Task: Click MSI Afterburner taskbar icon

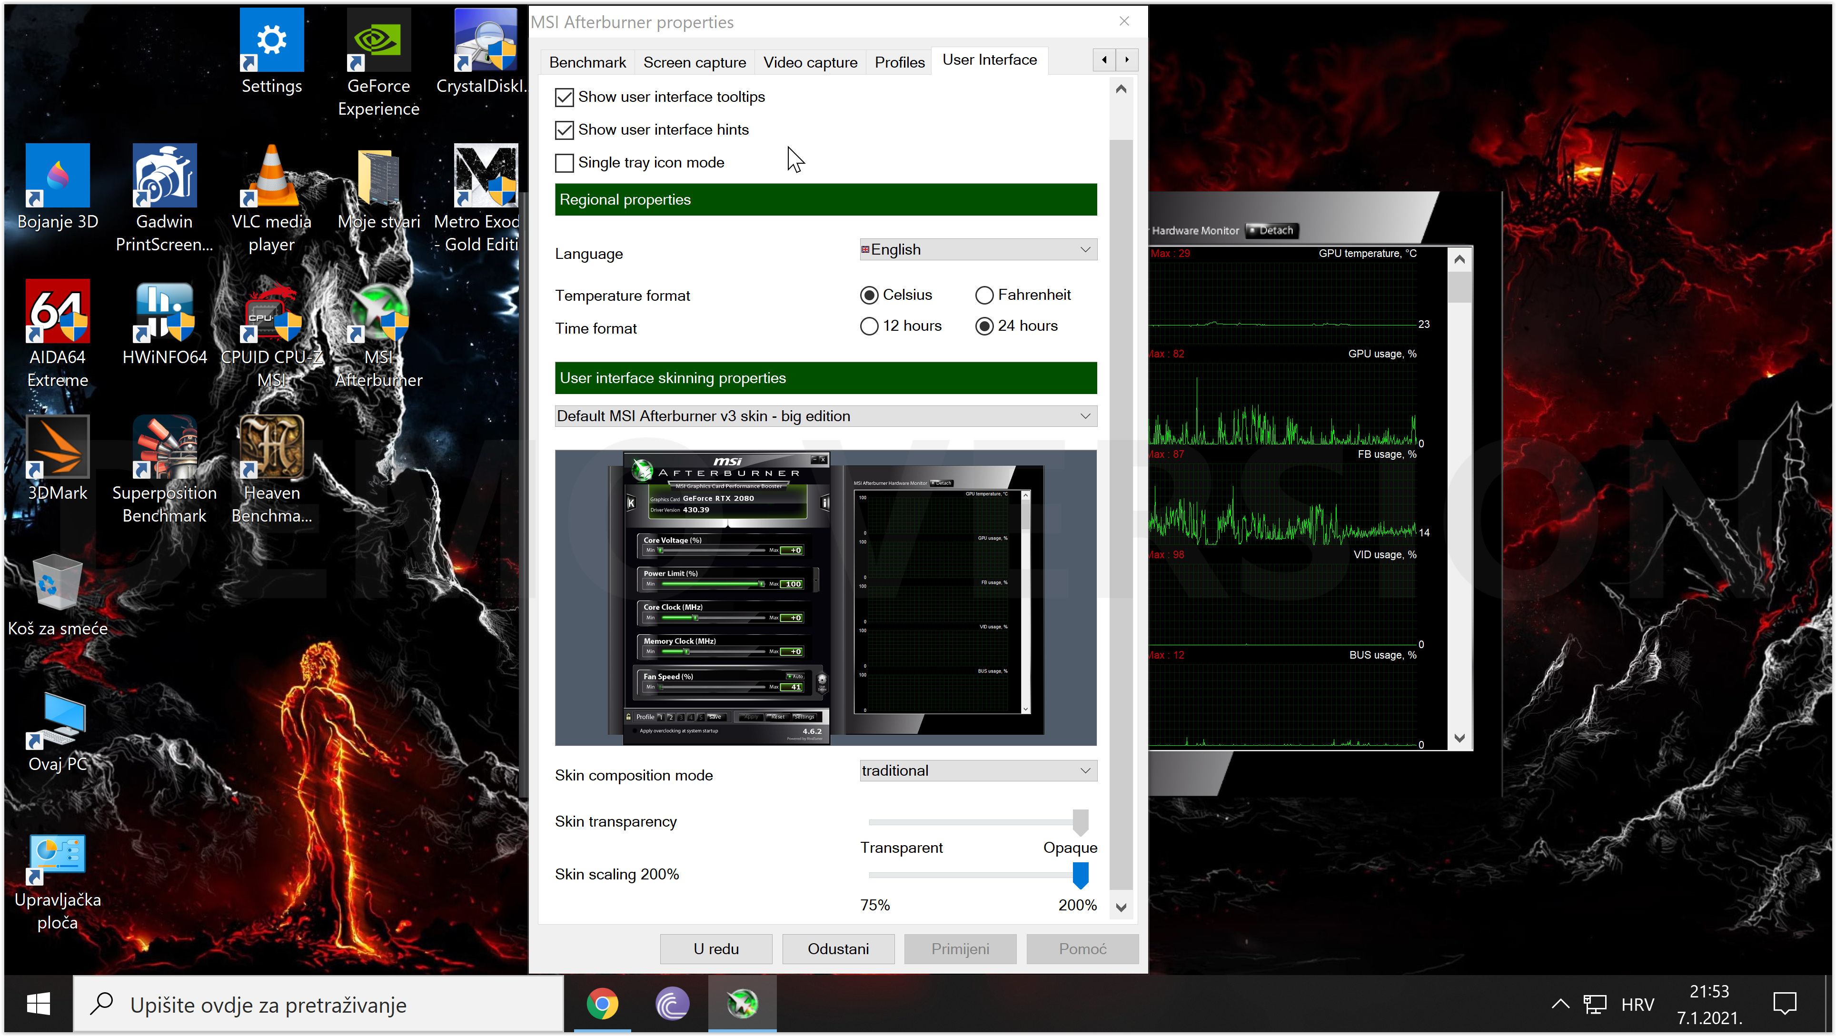Action: [x=742, y=1004]
